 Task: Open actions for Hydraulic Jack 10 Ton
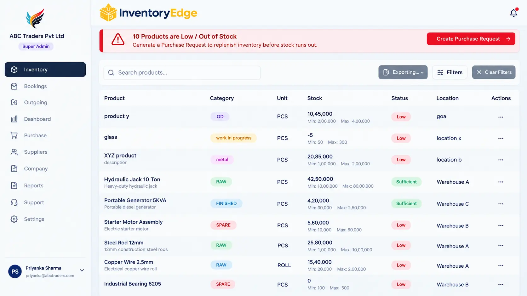point(501,182)
